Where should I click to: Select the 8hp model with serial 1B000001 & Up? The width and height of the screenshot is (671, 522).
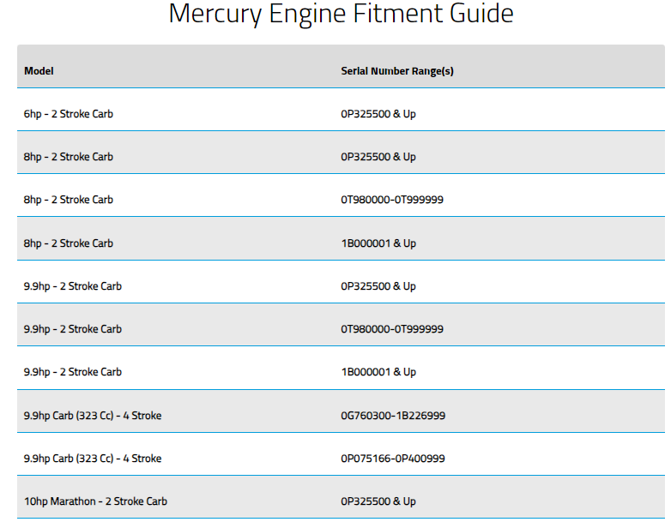coord(69,243)
